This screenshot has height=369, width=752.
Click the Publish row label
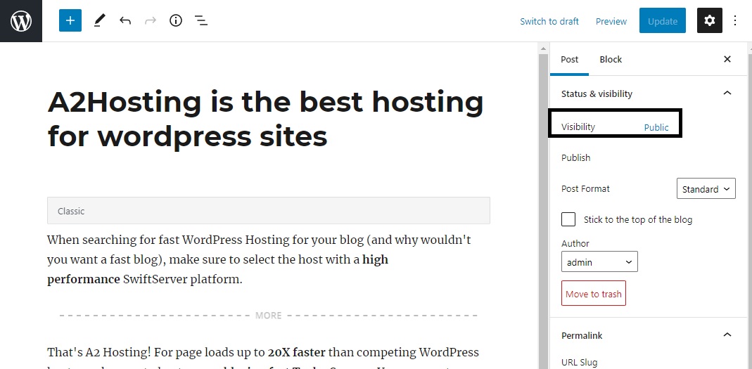tap(576, 157)
